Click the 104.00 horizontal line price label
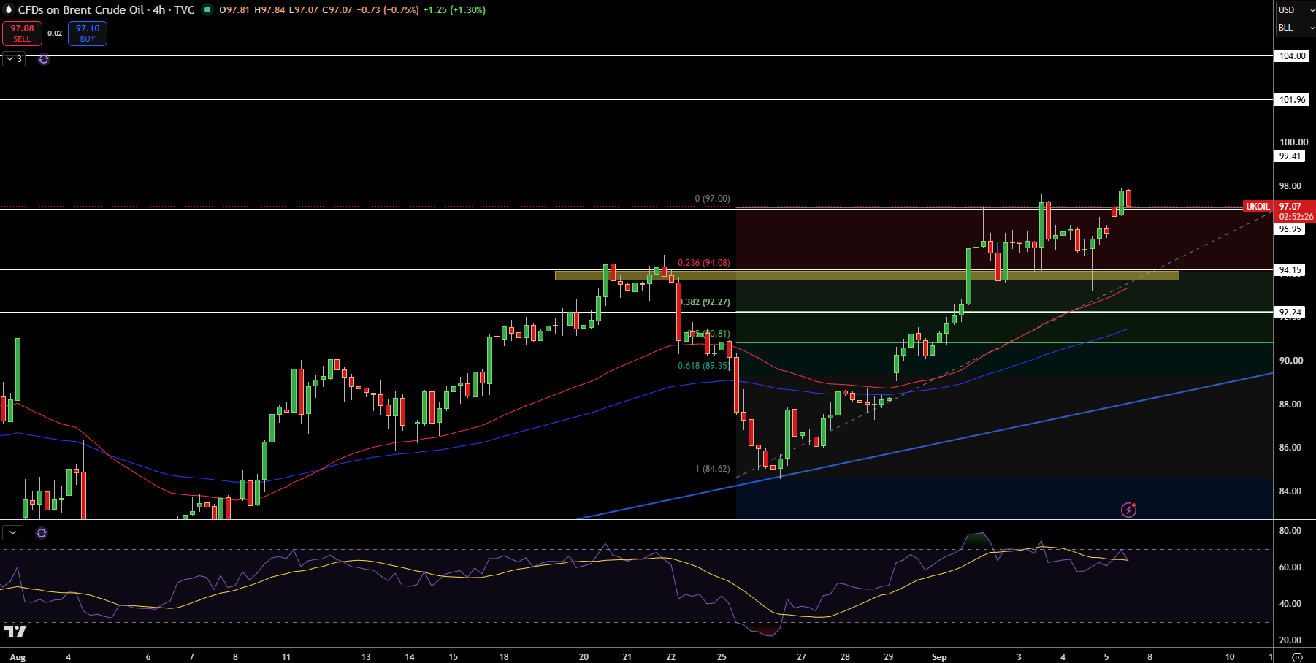Screen dimensions: 1316x663 click(1293, 56)
